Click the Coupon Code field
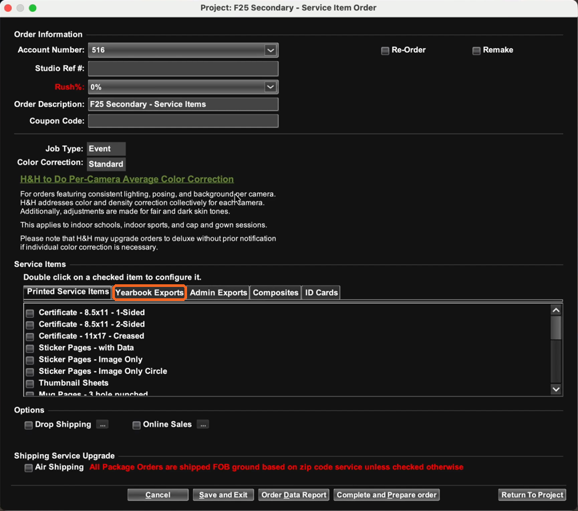Image resolution: width=578 pixels, height=511 pixels. click(x=183, y=121)
